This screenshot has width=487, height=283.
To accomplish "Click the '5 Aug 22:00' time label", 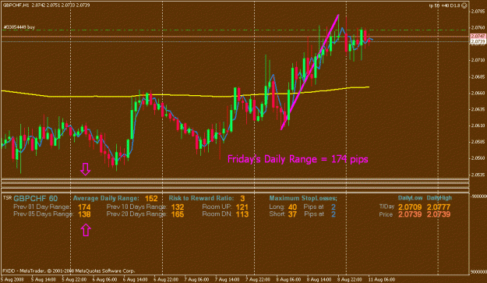I will (x=74, y=280).
